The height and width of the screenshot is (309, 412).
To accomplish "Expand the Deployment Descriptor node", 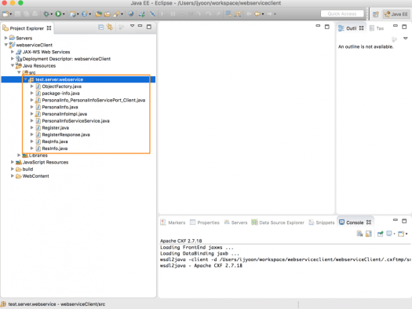I will [13, 58].
